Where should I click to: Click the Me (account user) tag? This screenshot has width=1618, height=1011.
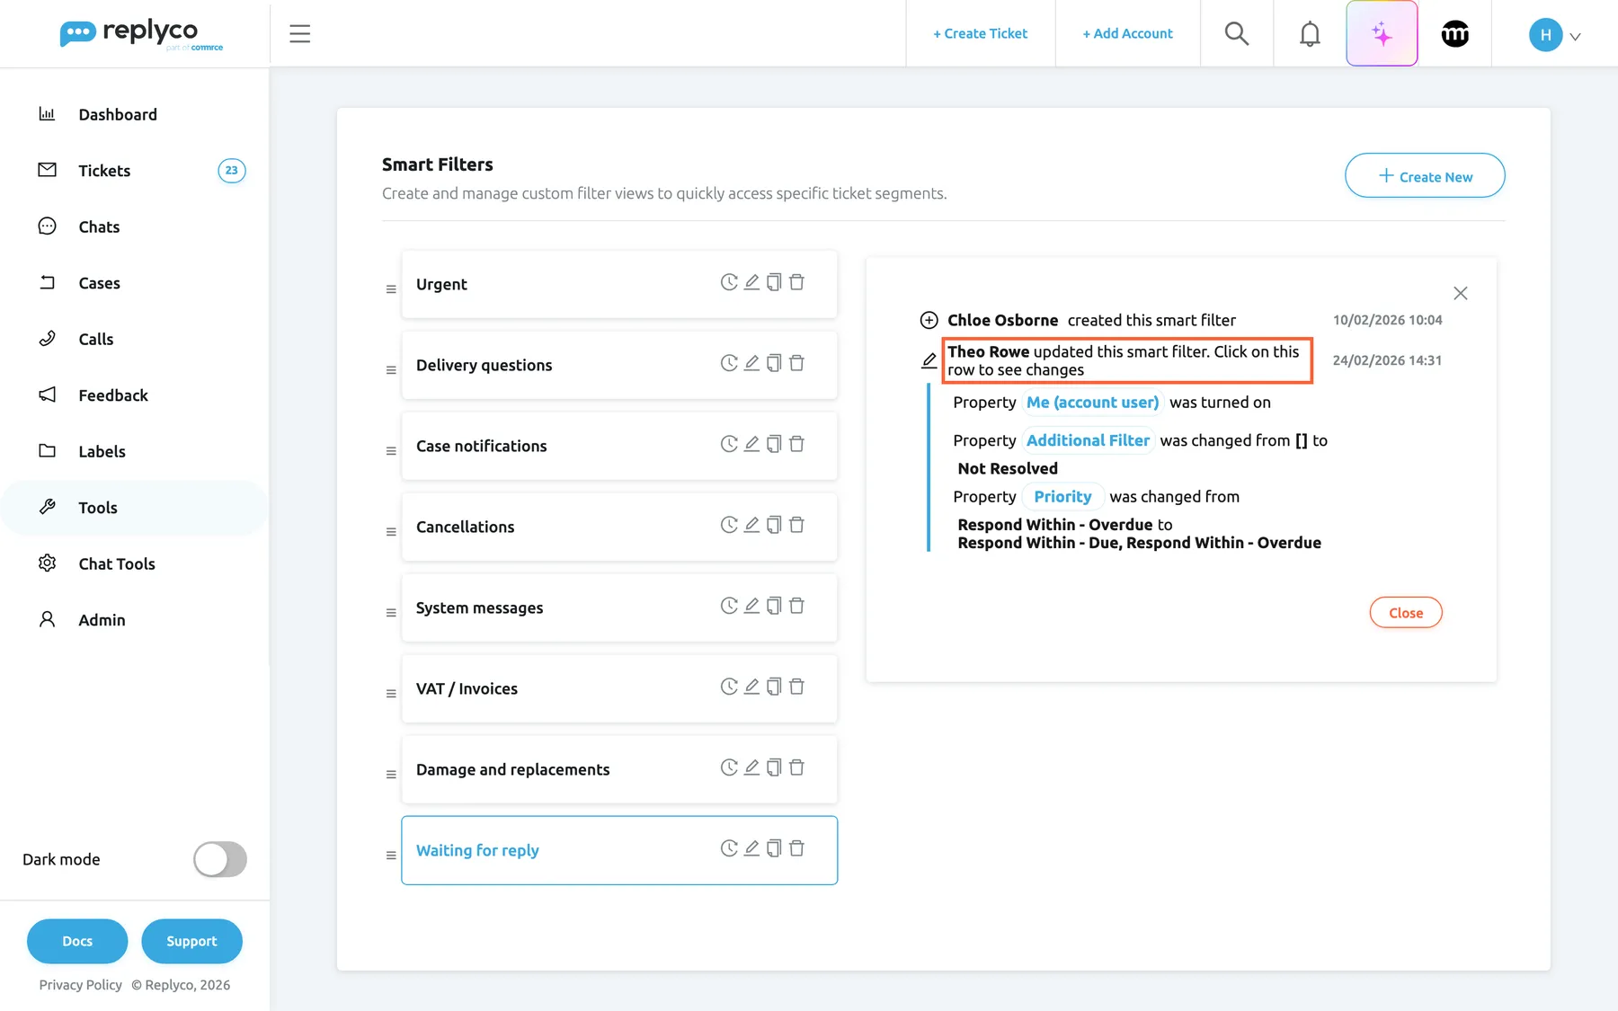point(1092,403)
